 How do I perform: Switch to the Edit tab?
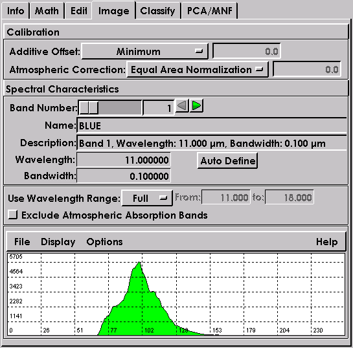coord(78,11)
